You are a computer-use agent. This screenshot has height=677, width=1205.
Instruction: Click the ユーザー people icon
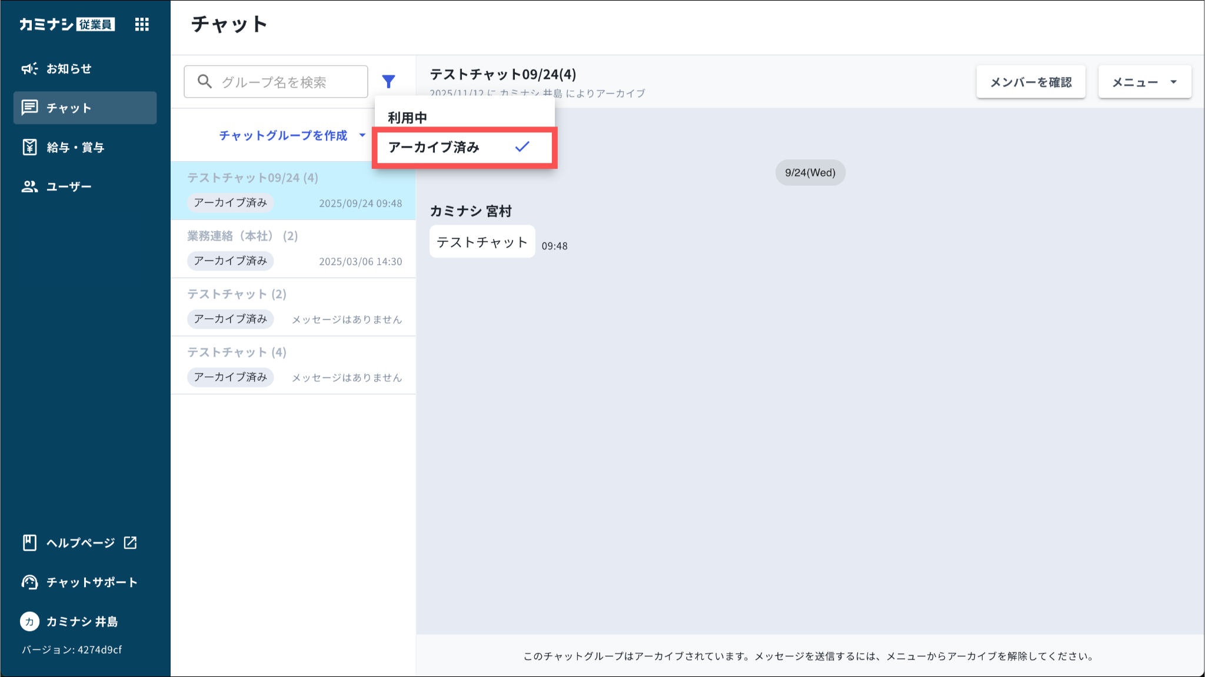(x=29, y=186)
